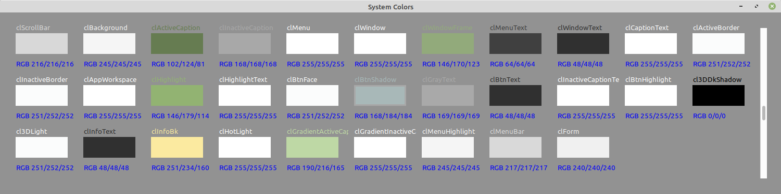Minimize the System Colors window
The image size is (781, 194).
[741, 6]
